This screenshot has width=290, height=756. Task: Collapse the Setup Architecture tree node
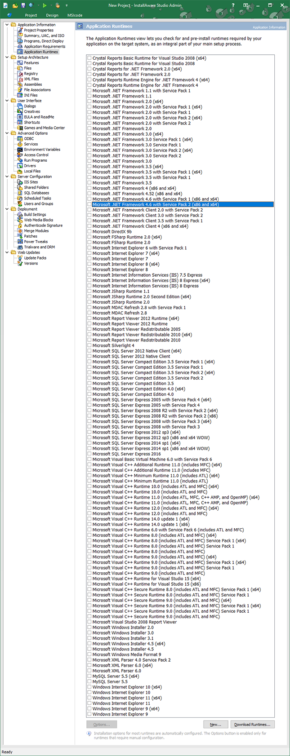pyautogui.click(x=7, y=57)
